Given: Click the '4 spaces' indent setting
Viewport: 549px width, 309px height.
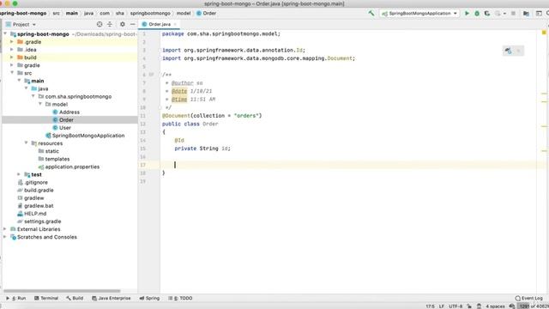Looking at the screenshot, I should (495, 306).
